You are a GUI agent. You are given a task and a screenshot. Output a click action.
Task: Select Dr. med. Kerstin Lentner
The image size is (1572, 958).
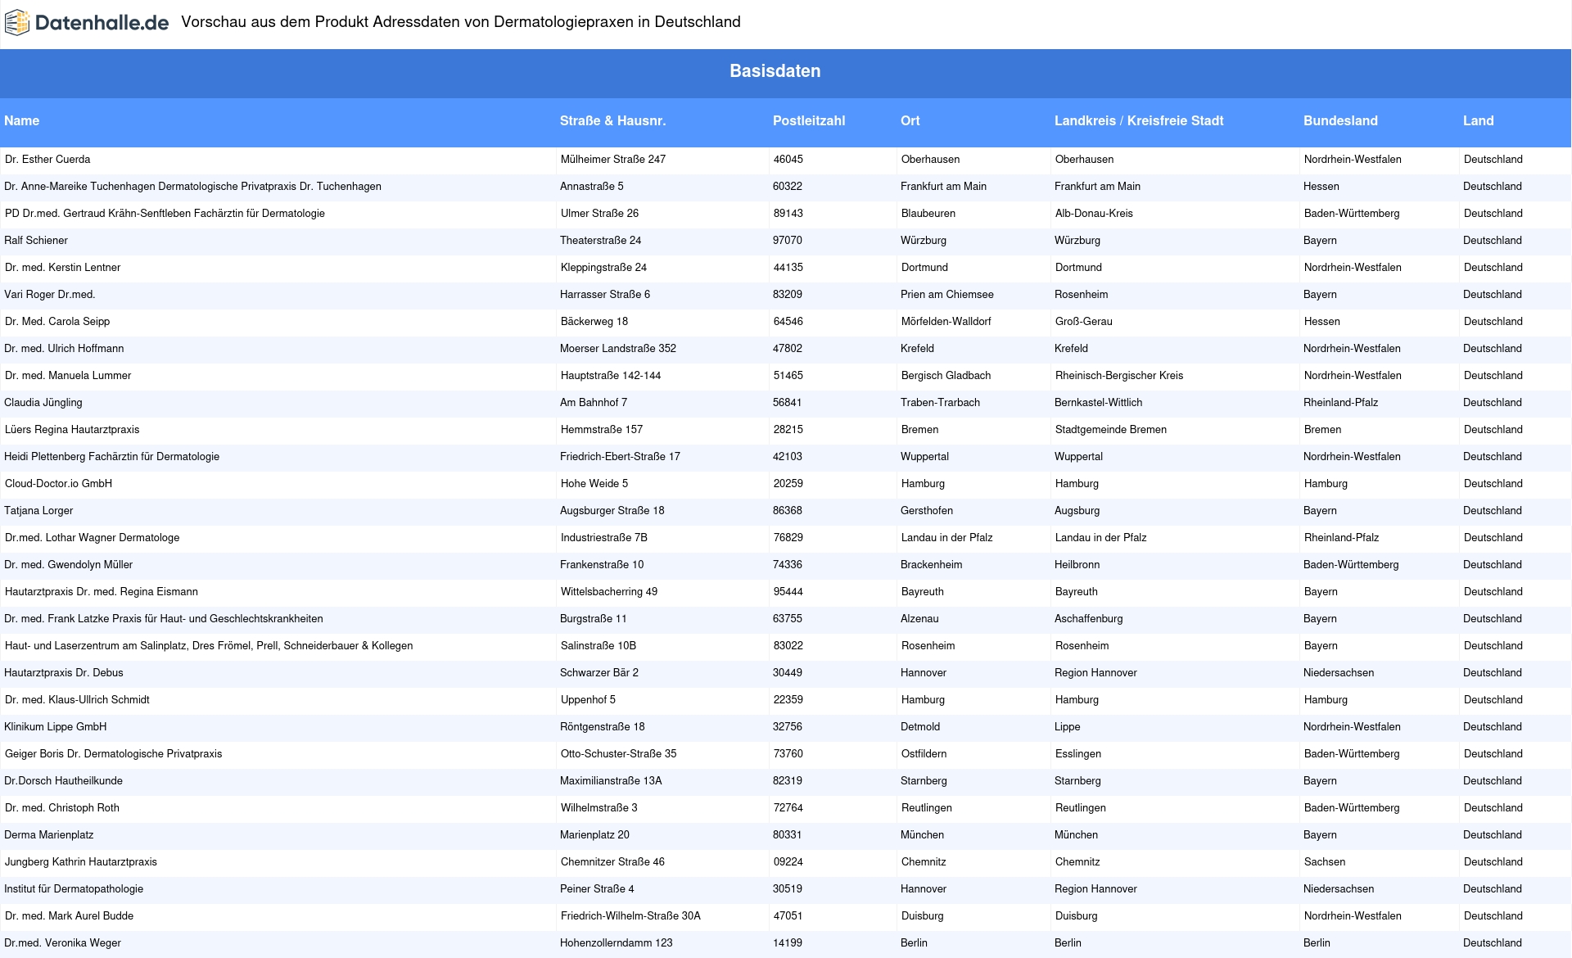click(x=62, y=268)
